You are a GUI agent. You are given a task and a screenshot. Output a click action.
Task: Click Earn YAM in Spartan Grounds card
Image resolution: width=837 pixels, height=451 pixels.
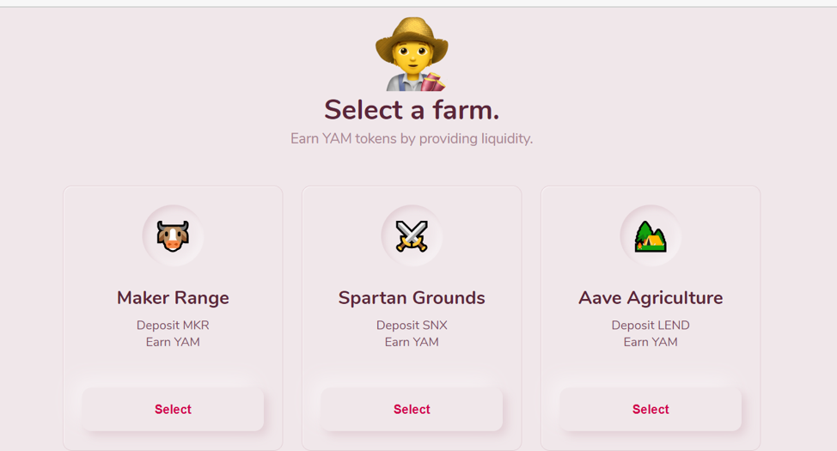coord(412,342)
